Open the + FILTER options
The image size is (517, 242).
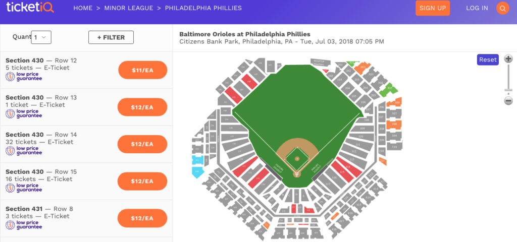click(111, 37)
